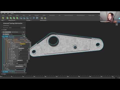Click the fourth Constraints ribbon icon

30,18
